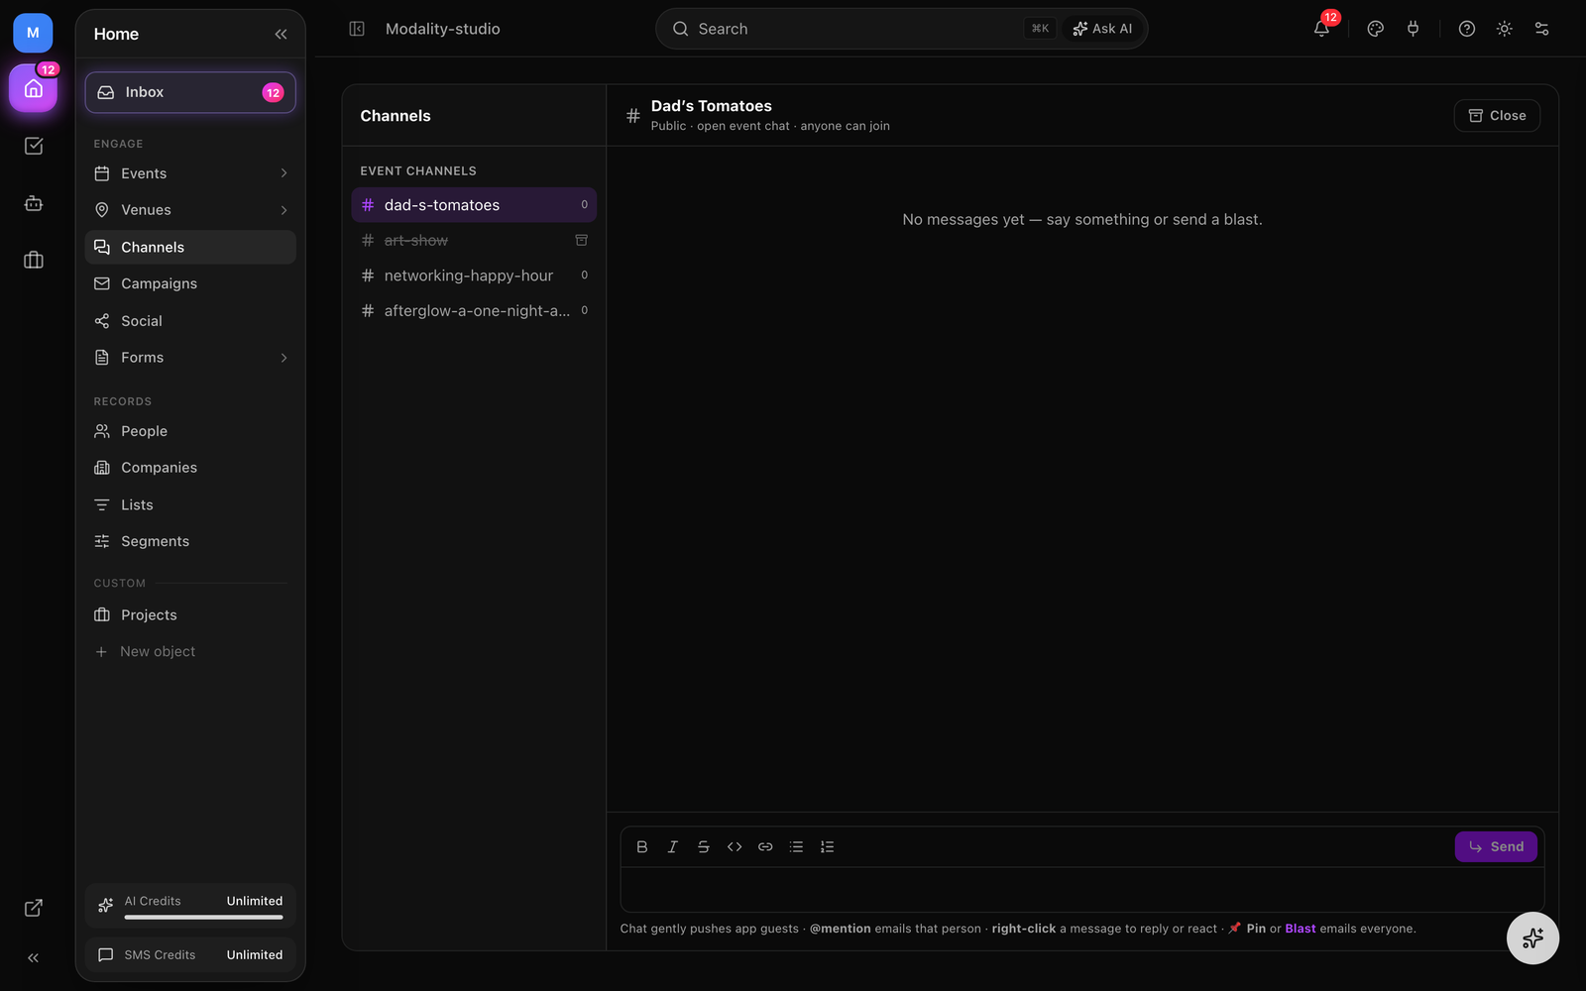Select the archived art-show channel
This screenshot has height=991, width=1586.
pyautogui.click(x=474, y=240)
